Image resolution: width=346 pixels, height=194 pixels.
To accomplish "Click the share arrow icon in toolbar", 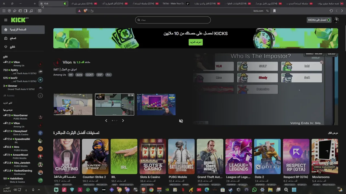I will [92, 11].
